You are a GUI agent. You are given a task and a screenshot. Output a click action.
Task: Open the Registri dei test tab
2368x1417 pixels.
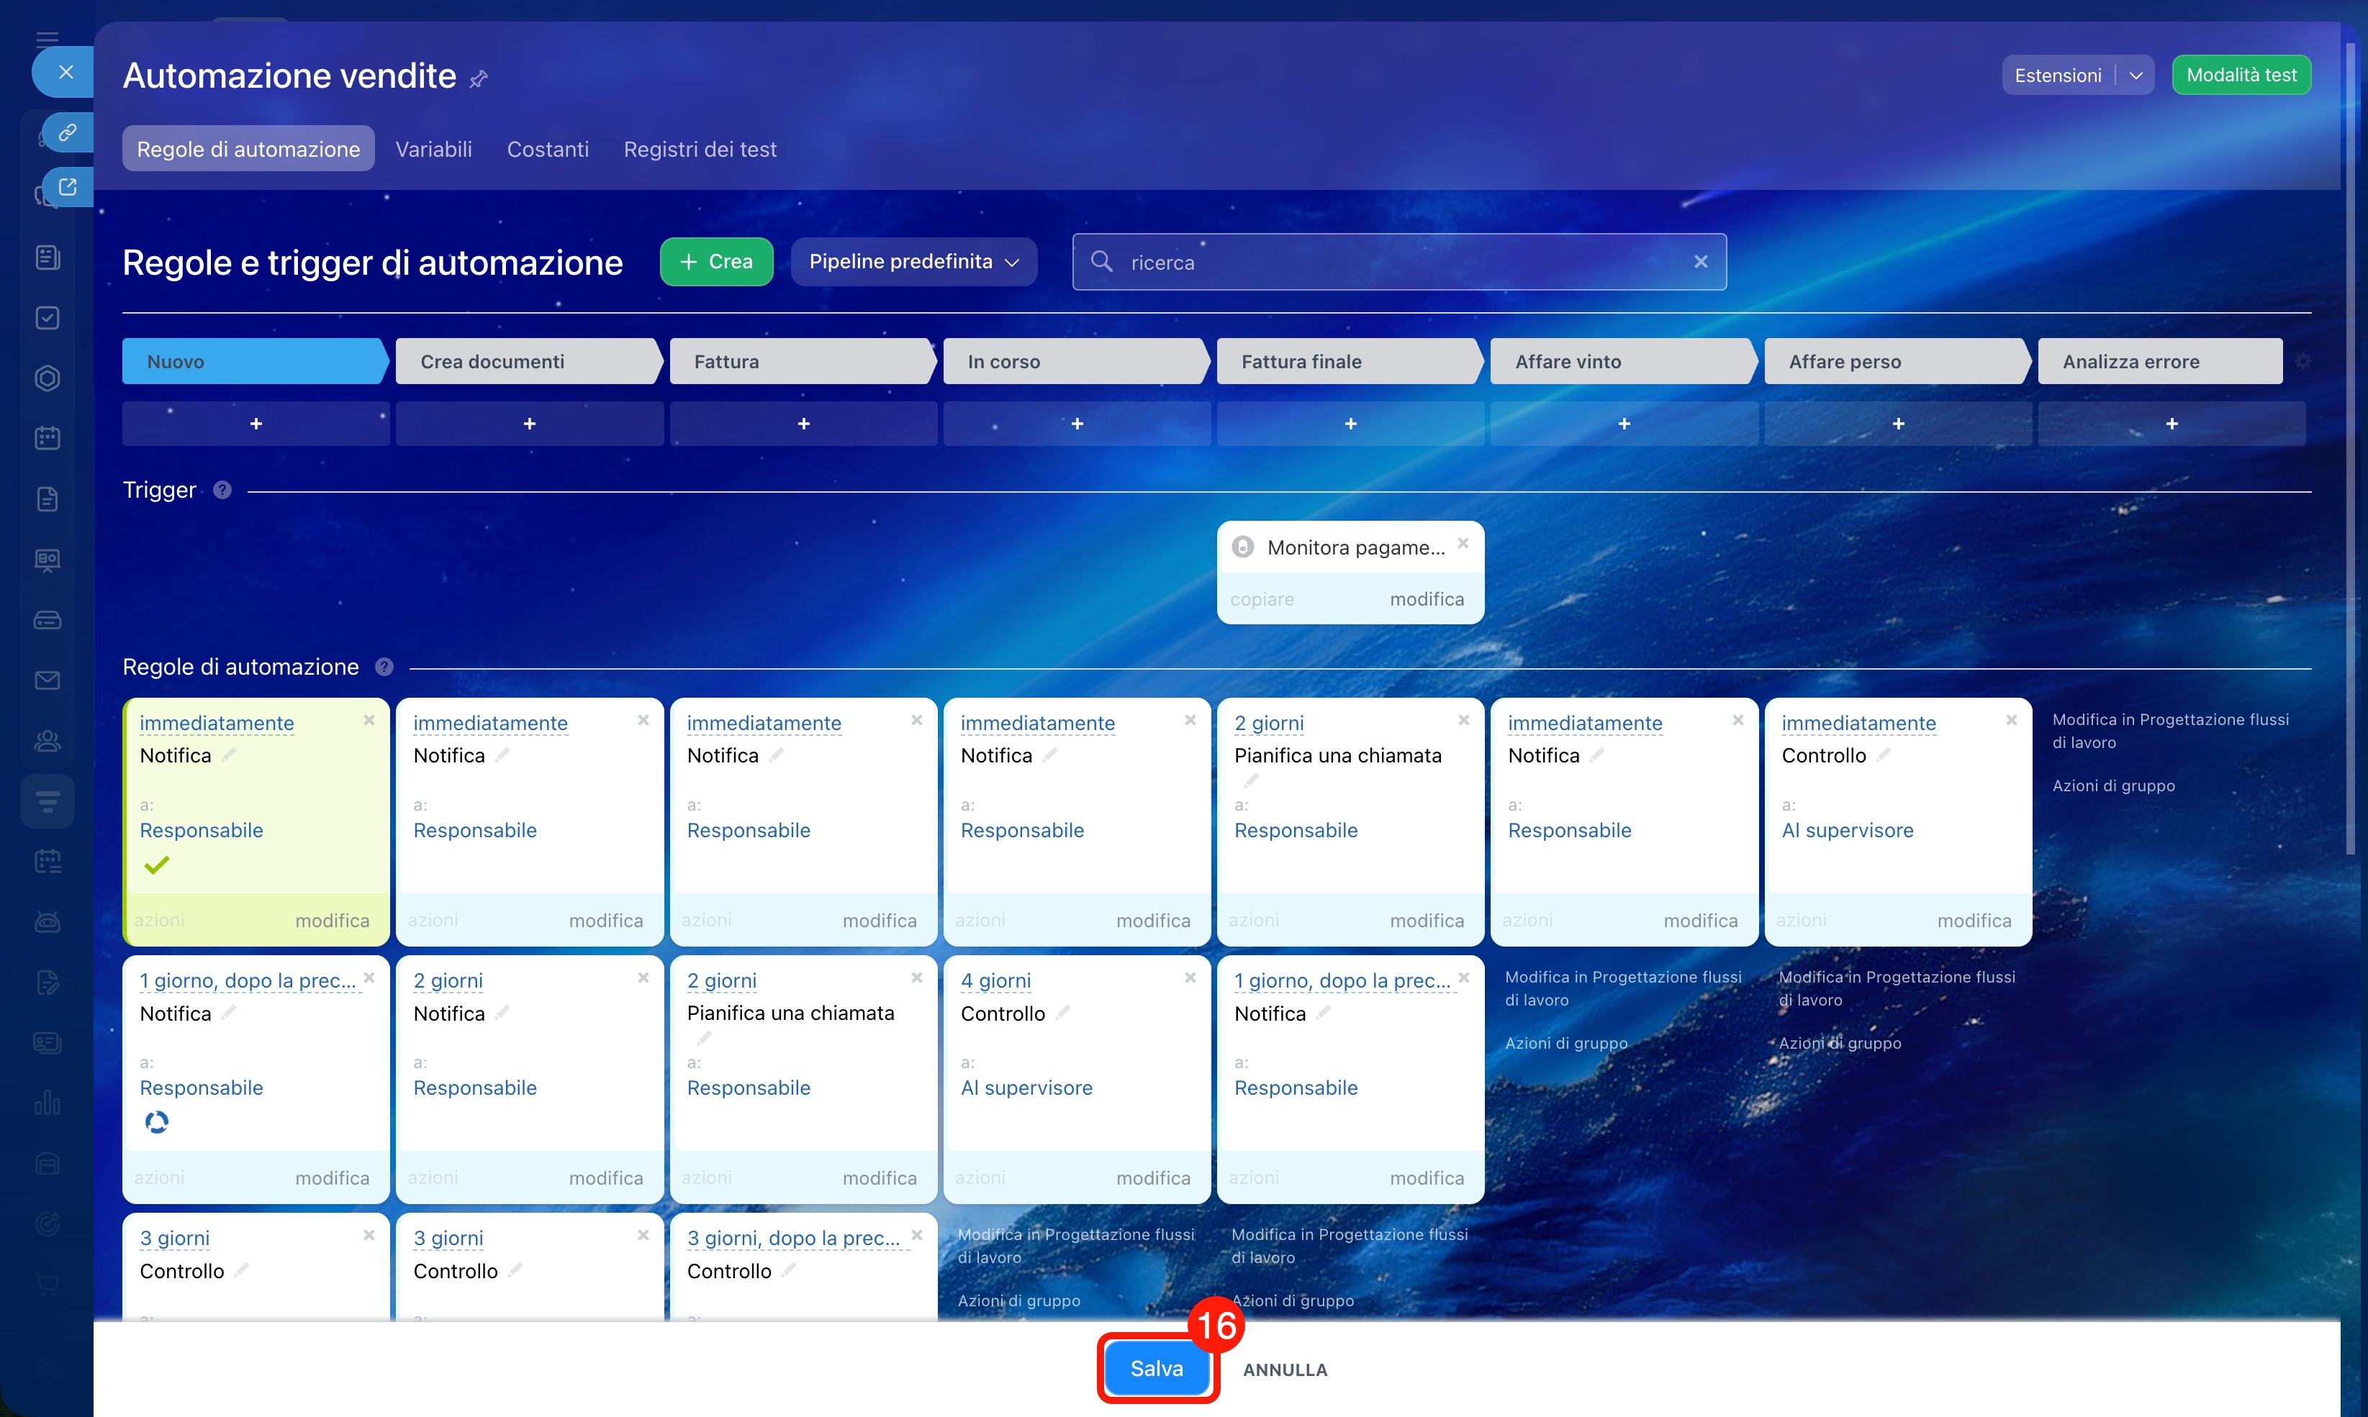[x=699, y=149]
